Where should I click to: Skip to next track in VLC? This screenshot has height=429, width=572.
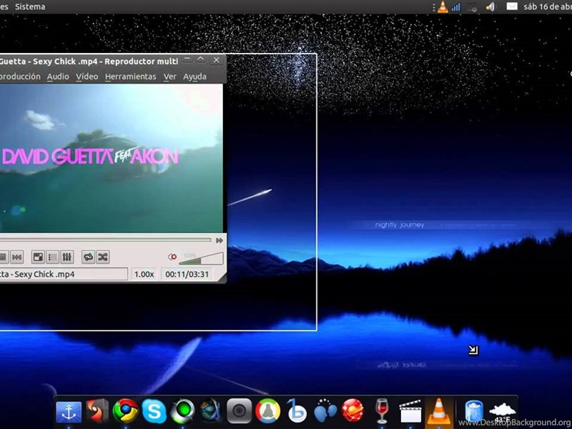16,257
